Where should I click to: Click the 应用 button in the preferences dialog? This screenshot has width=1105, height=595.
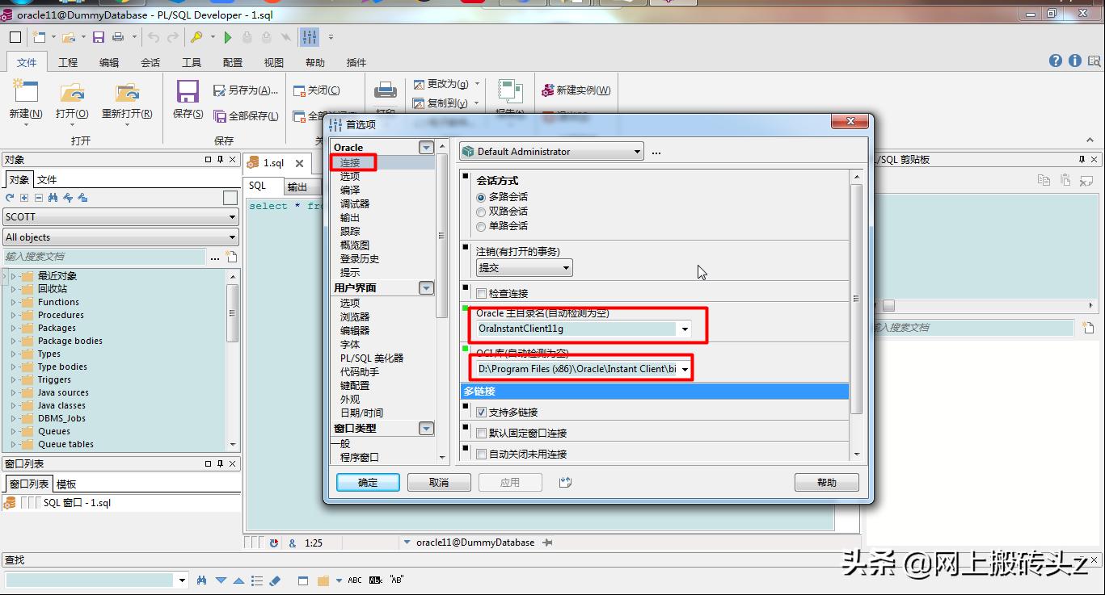510,482
